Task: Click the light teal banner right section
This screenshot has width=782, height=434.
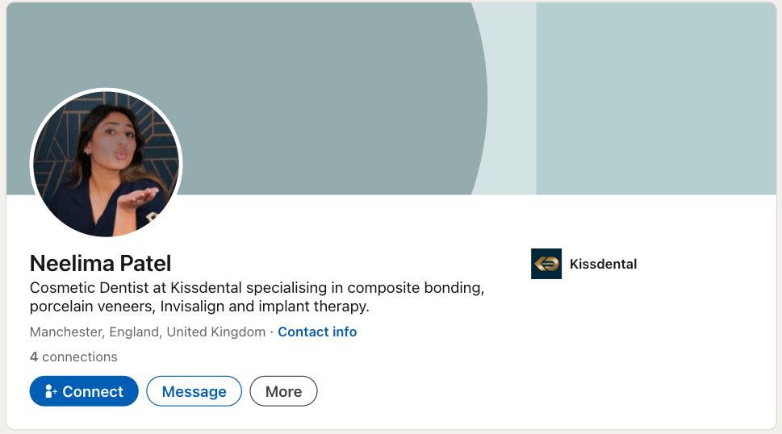Action: point(654,97)
